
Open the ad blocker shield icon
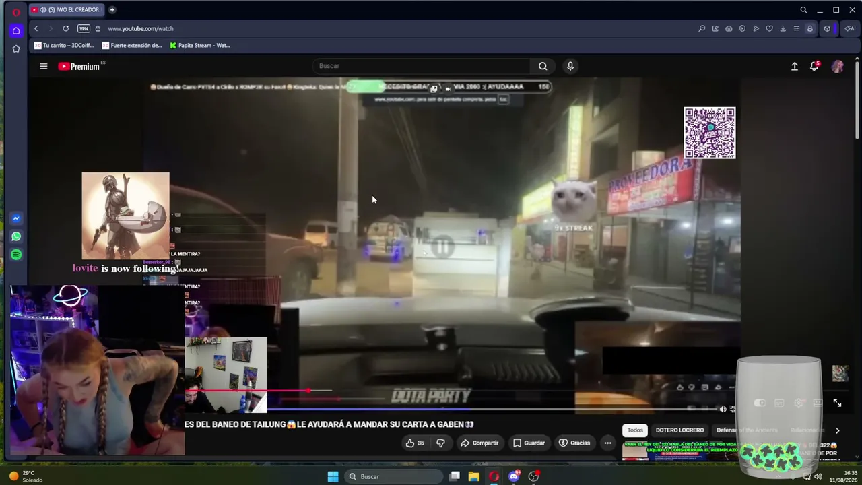[742, 28]
